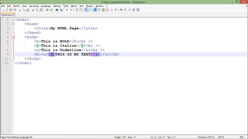
Task: Toggle Word Wrap in the toolbar
Action: click(86, 10)
